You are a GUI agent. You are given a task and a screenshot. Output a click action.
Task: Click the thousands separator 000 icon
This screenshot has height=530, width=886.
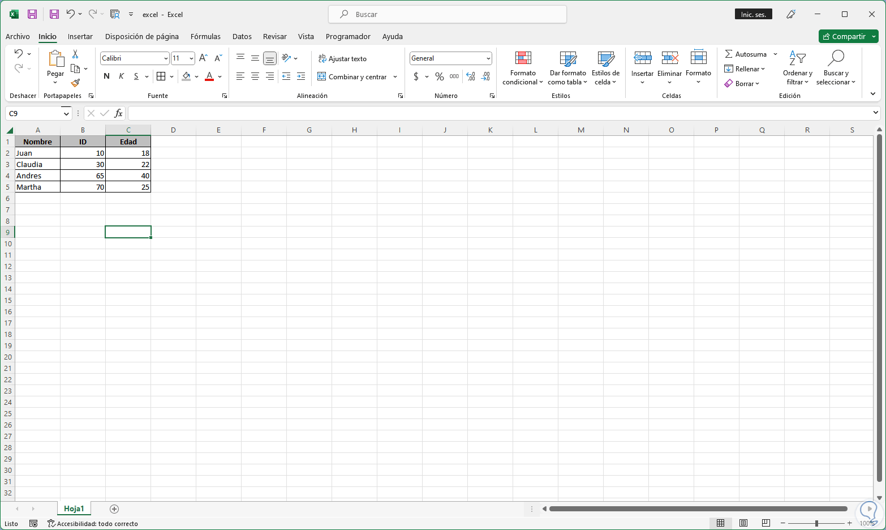[x=454, y=76]
